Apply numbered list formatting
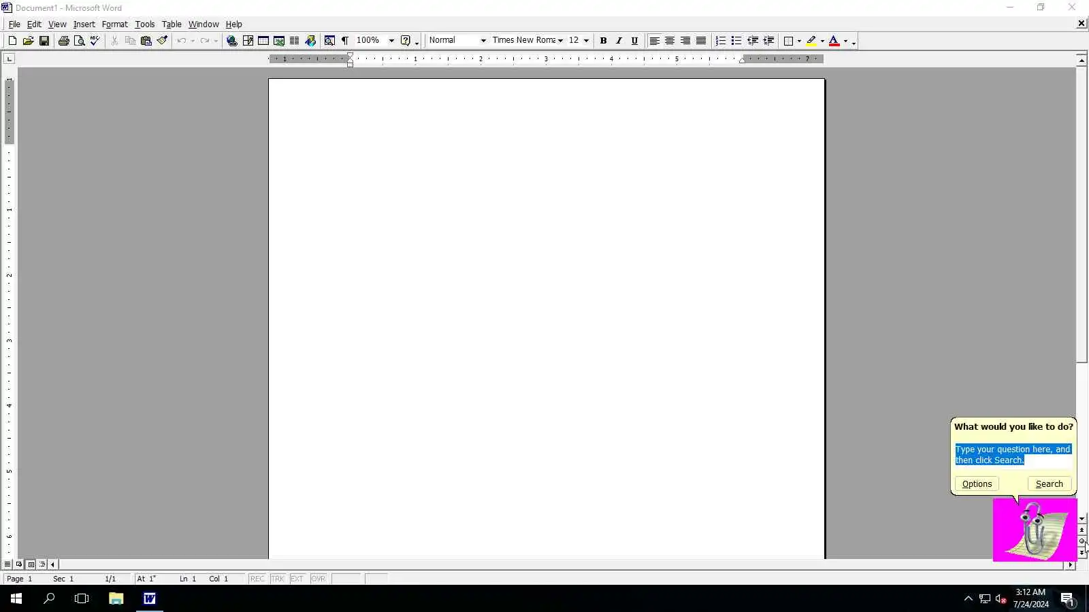This screenshot has height=612, width=1089. tap(721, 41)
